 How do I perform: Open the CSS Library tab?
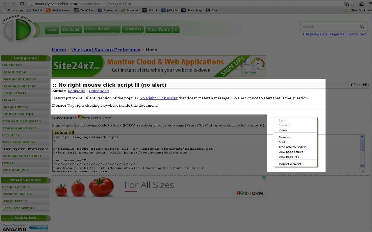coord(98,29)
